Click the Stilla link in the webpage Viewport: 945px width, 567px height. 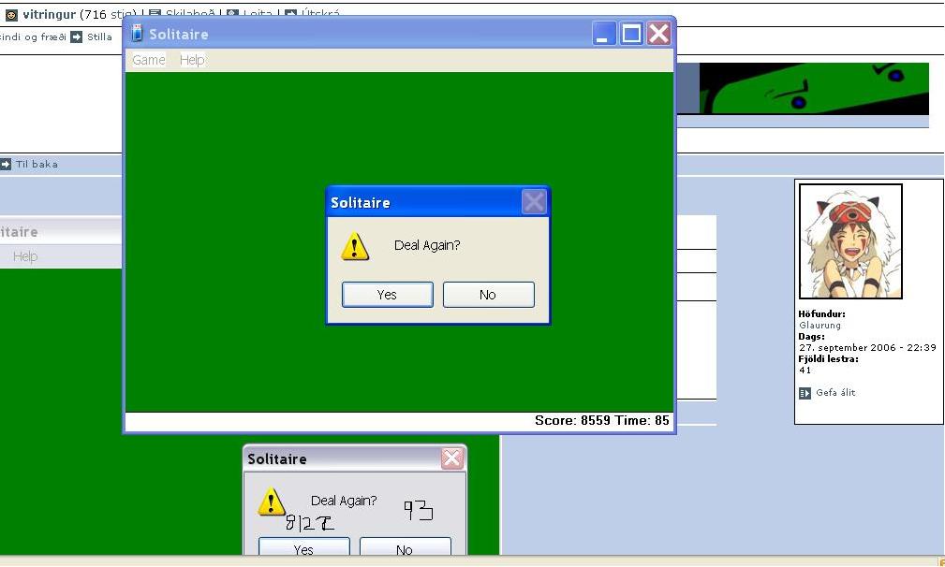(x=99, y=36)
